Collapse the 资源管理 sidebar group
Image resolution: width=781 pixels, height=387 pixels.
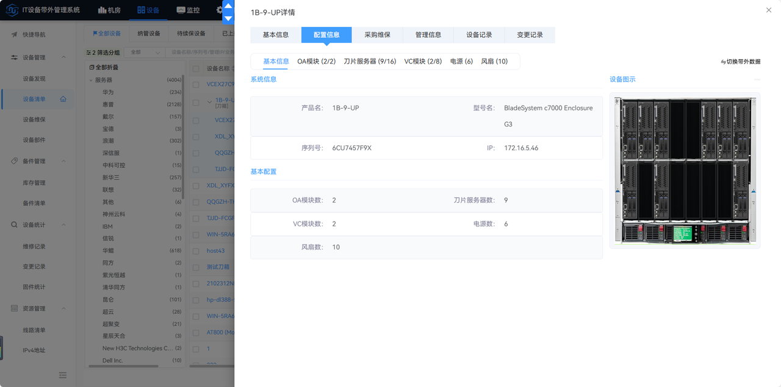64,309
